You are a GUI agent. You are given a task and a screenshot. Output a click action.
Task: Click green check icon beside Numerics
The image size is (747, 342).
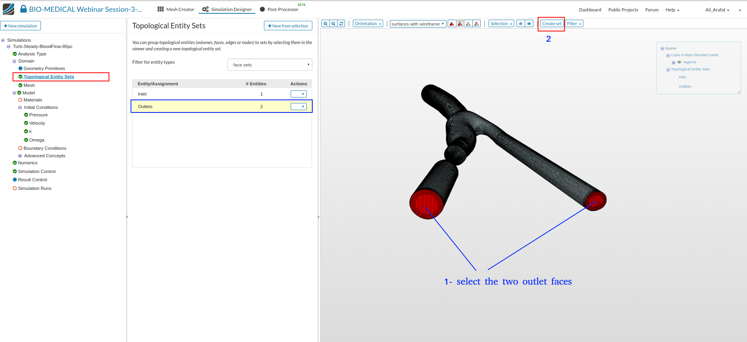[x=15, y=163]
